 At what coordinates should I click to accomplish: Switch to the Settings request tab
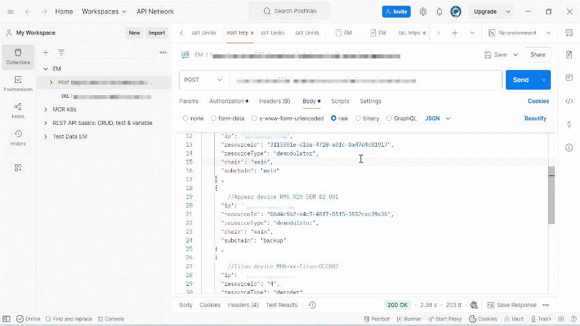tap(371, 101)
